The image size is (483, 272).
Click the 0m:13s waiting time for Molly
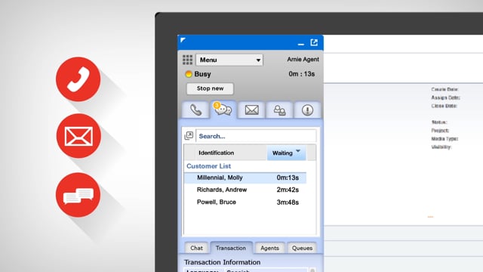(288, 178)
